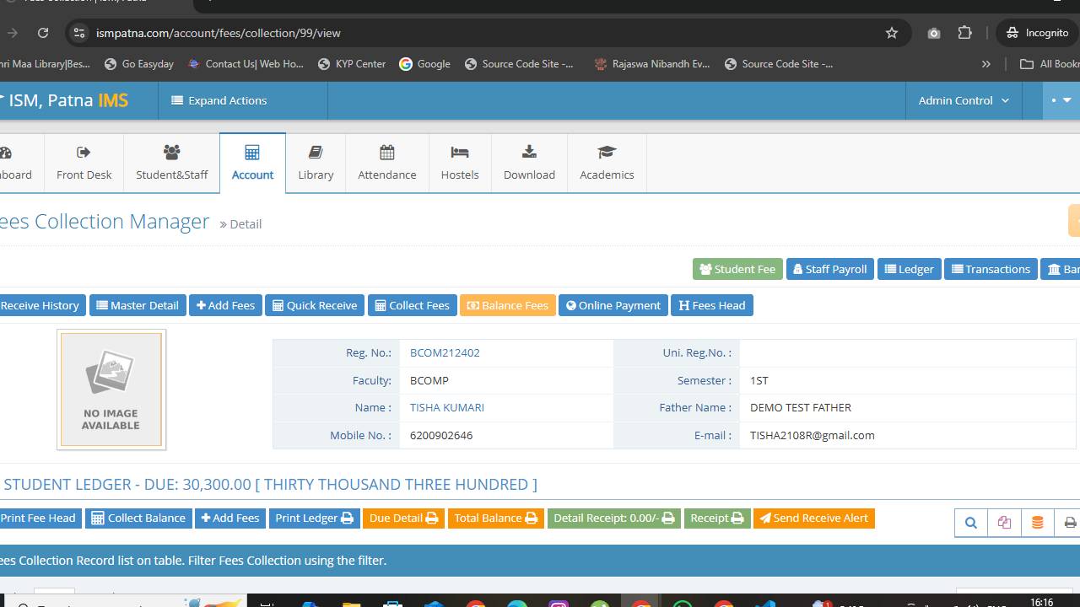Click the camera screenshot icon in browser toolbar
1080x607 pixels.
933,33
